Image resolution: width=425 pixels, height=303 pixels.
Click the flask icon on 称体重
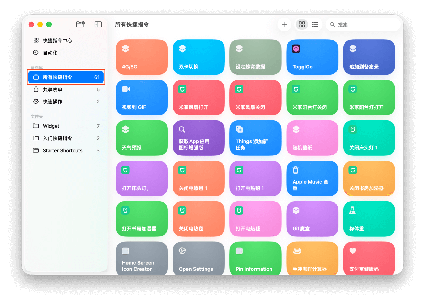352,210
